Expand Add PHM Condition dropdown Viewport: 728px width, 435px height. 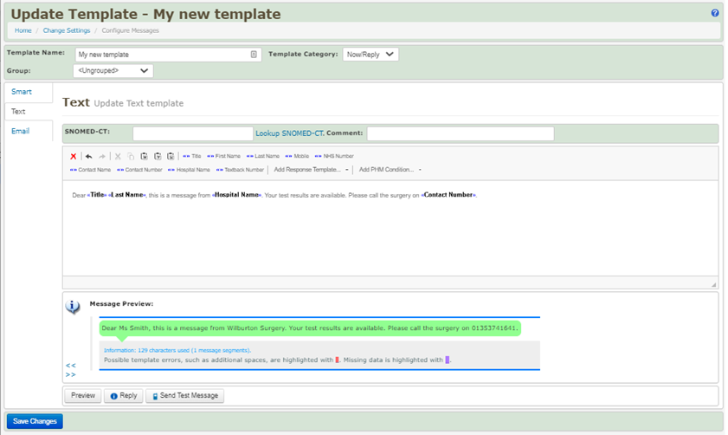tap(390, 170)
